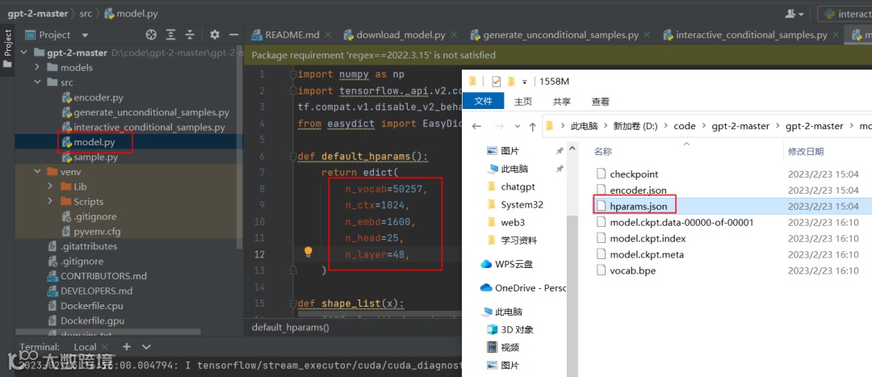Open the Project view dropdown
This screenshot has width=872, height=377.
85,35
